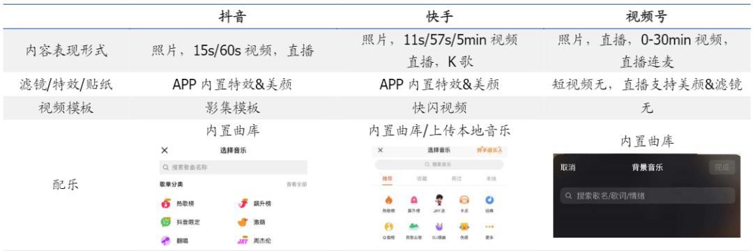Tap 取消 in the 背景音乐 panel
The width and height of the screenshot is (753, 251).
coord(568,167)
